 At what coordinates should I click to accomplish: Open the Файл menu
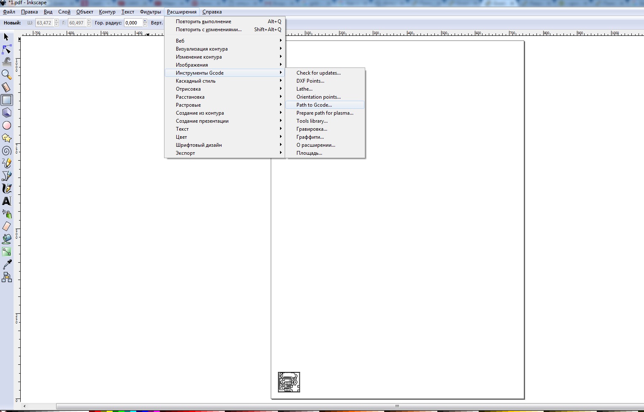click(9, 12)
